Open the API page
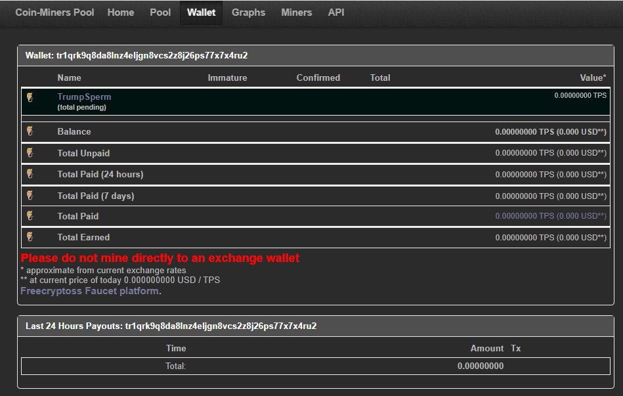This screenshot has width=623, height=396. [336, 12]
